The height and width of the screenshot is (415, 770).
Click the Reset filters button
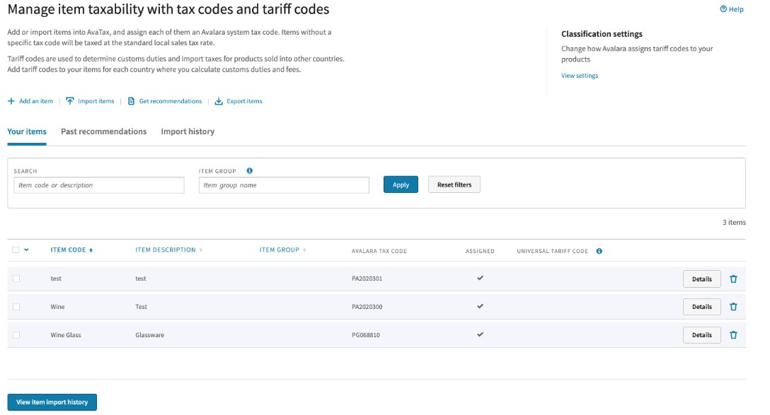pyautogui.click(x=454, y=185)
